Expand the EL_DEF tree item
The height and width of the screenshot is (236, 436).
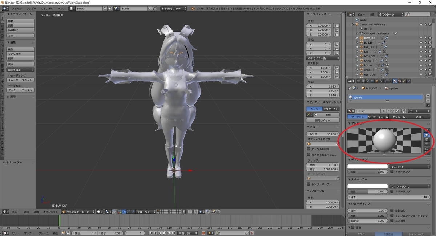(x=357, y=42)
